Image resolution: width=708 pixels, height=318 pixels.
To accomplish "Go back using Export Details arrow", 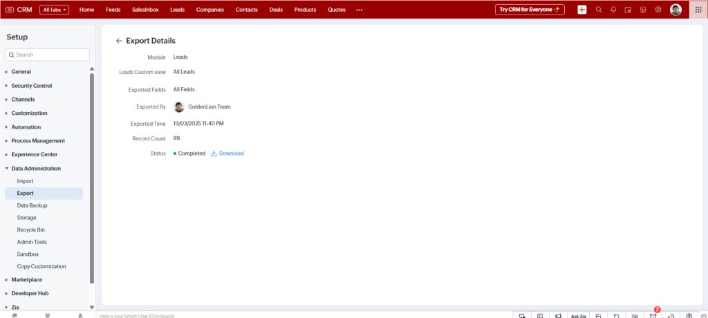I will [x=119, y=41].
